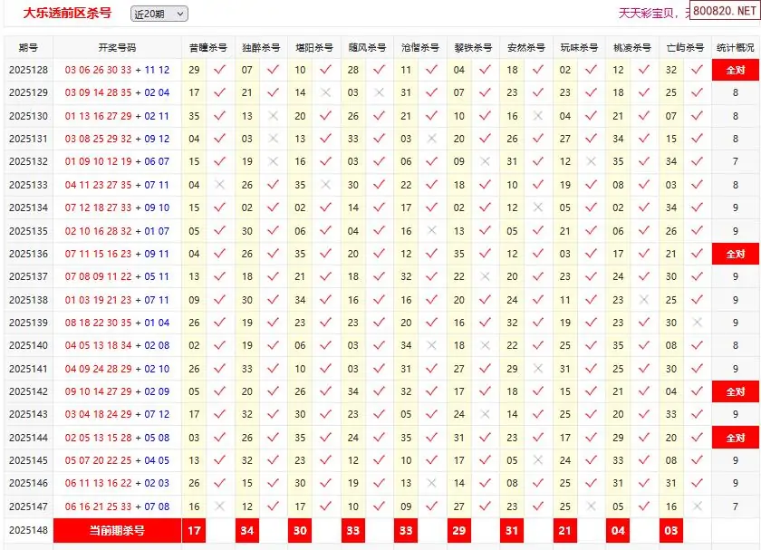Viewport: 761px width, 550px height.
Task: Click the red 当前期杀号 label
Action: 117,530
